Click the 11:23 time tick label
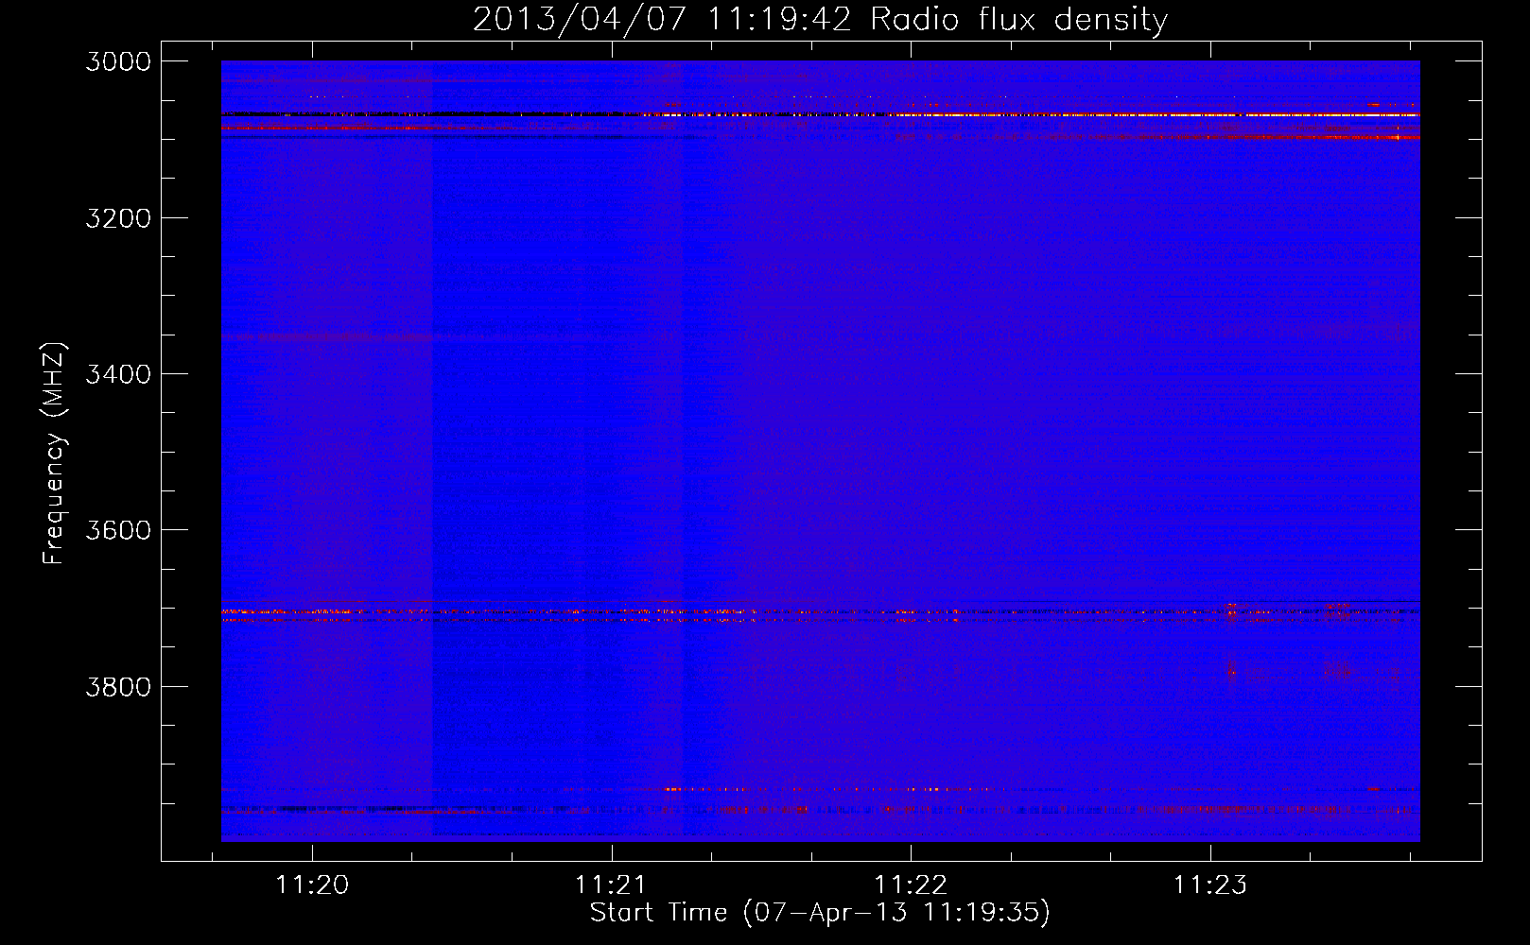Screen dimensions: 1530x945 click(x=1210, y=885)
